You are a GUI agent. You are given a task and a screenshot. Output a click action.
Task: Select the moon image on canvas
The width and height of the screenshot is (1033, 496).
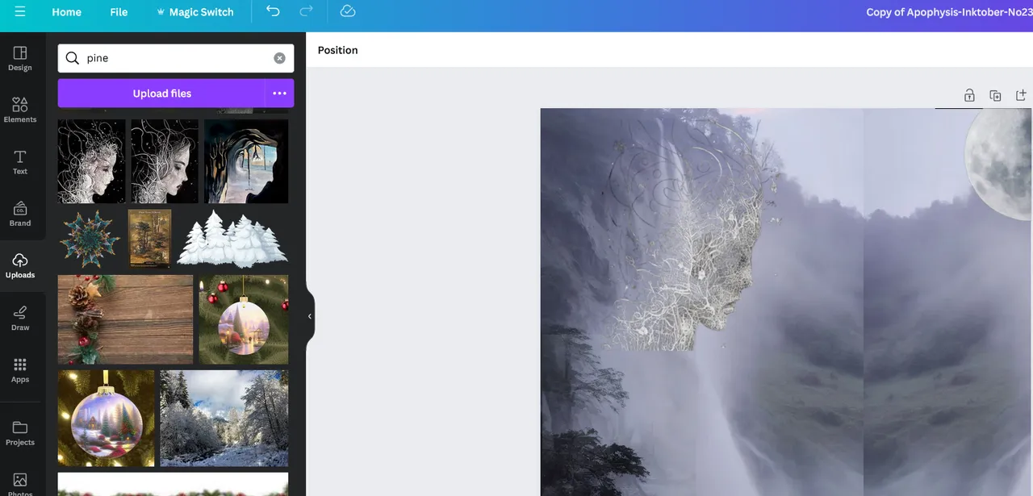click(x=999, y=165)
